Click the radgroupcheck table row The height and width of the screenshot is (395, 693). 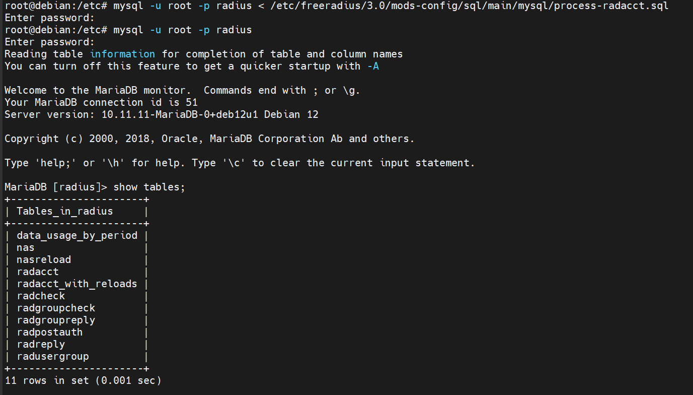point(56,308)
